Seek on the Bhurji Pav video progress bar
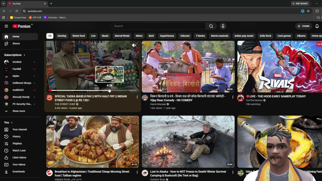The height and width of the screenshot is (181, 322). click(93, 90)
